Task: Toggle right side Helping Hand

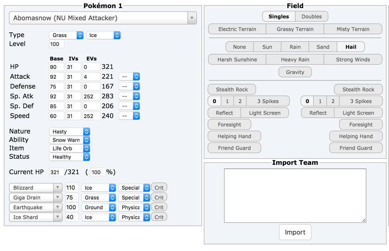Action: coord(356,136)
